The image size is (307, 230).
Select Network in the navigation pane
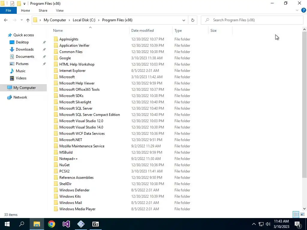click(x=20, y=97)
